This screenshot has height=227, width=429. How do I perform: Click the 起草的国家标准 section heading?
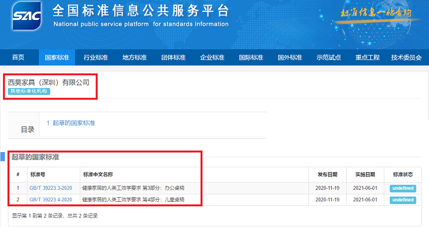[35, 157]
